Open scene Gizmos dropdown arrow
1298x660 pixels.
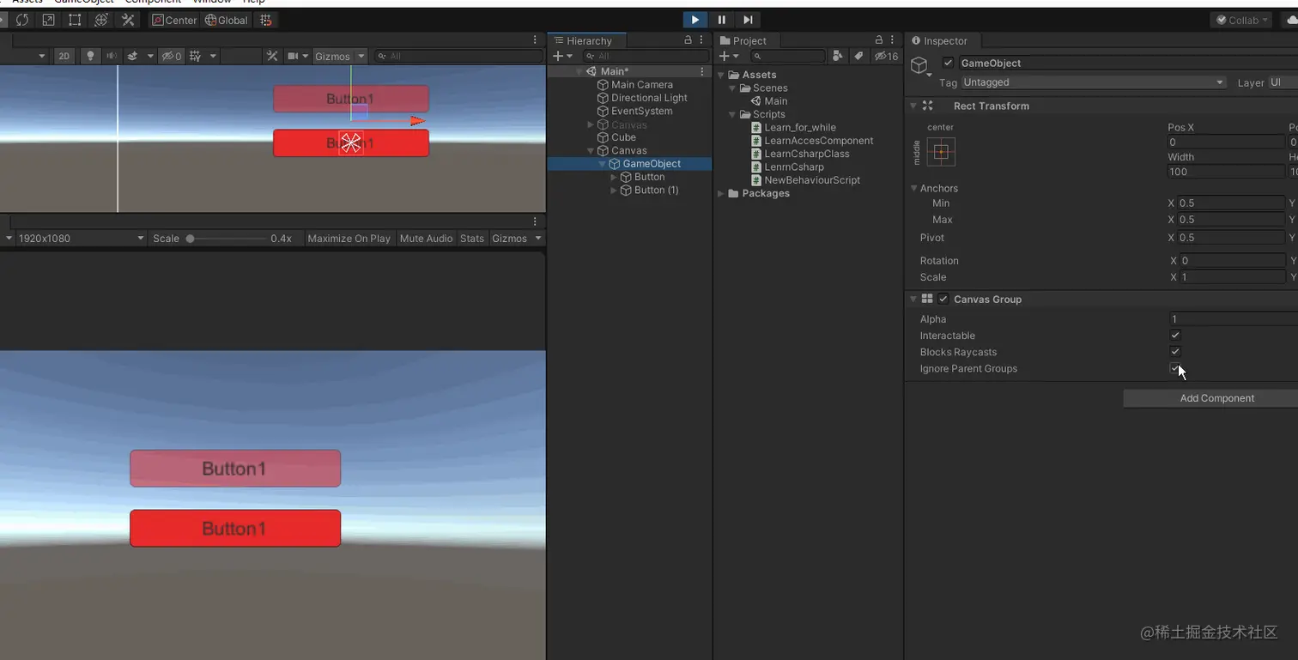(x=361, y=56)
